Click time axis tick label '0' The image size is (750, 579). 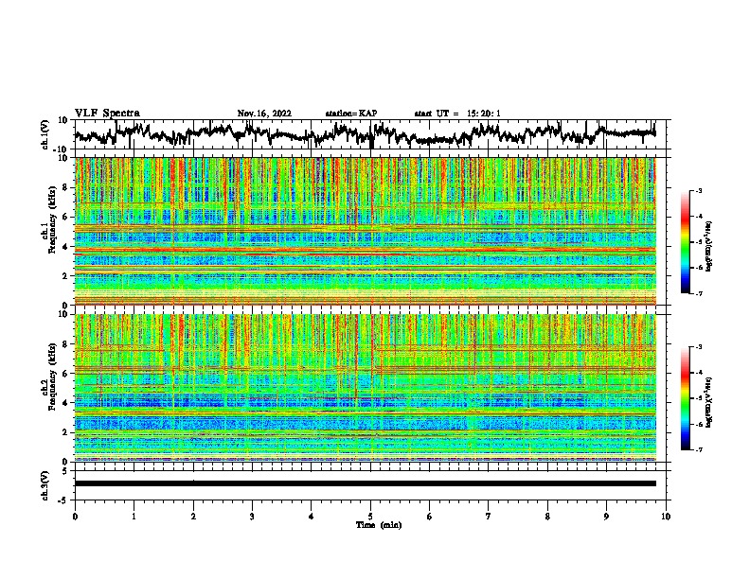click(x=75, y=517)
